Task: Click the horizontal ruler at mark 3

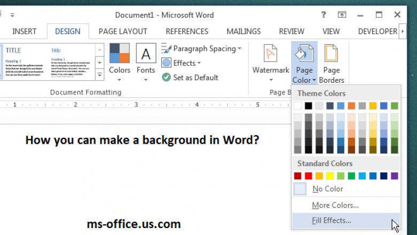Action: (136, 105)
